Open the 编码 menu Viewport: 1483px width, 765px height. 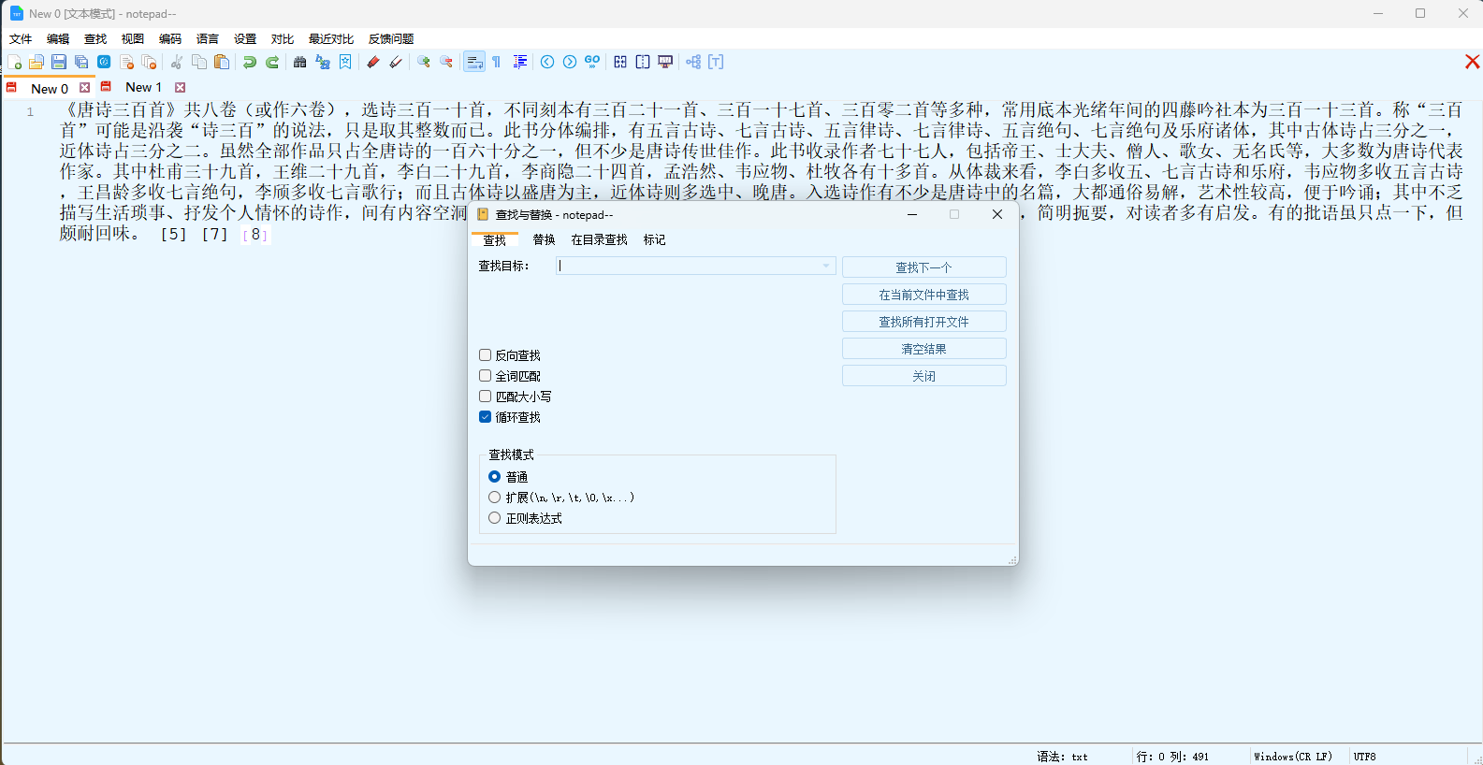[170, 39]
